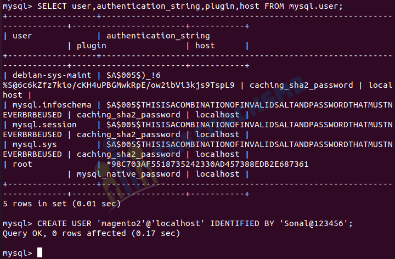This screenshot has width=395, height=259.
Task: Click the host column header
Action: 205,46
